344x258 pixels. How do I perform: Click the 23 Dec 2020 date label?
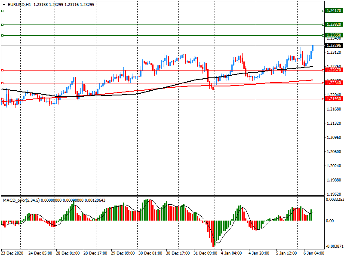[12, 253]
